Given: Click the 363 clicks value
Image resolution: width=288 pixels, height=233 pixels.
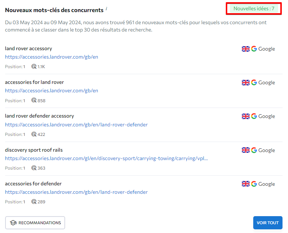Looking at the screenshot, I should (x=41, y=168).
